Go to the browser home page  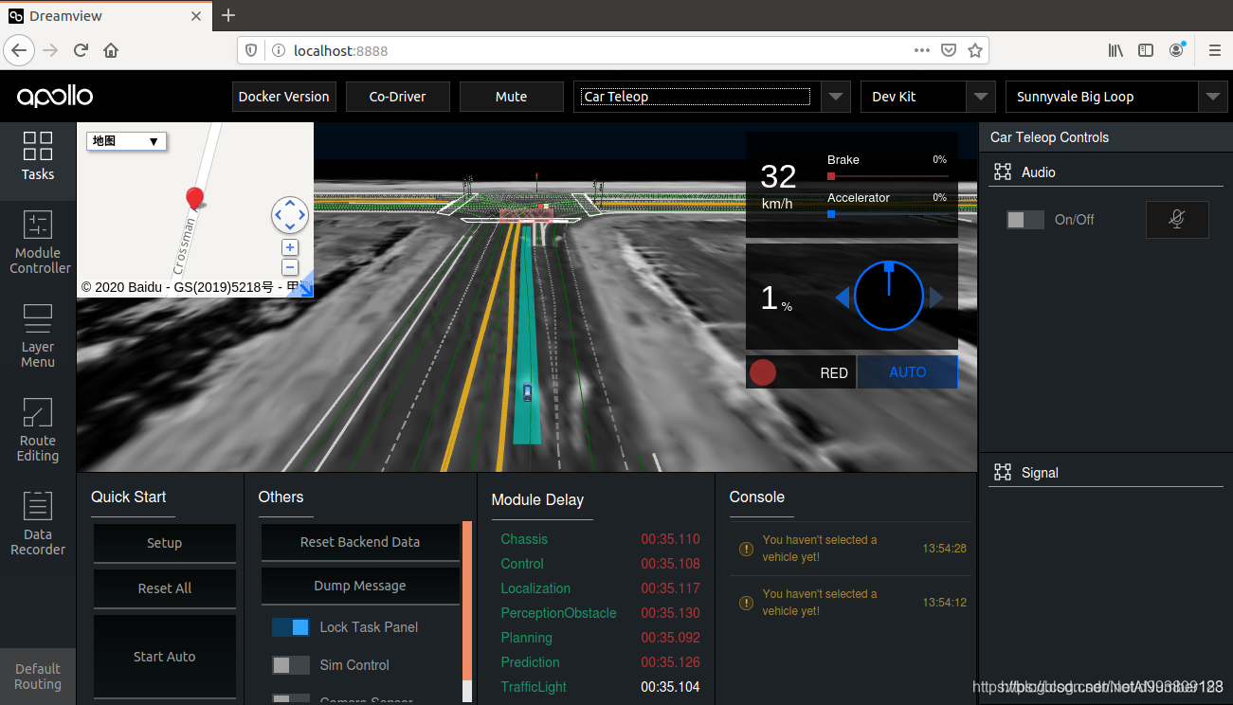click(111, 50)
